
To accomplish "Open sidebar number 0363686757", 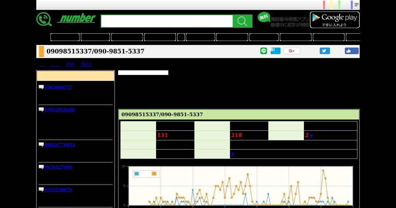I will click(58, 87).
